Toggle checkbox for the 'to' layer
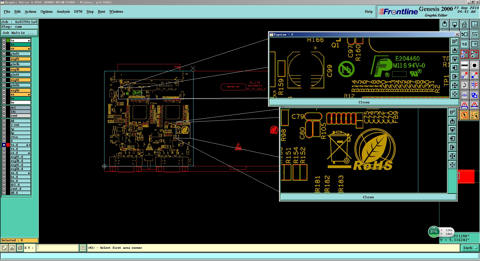This screenshot has width=480, height=261. pyautogui.click(x=4, y=40)
